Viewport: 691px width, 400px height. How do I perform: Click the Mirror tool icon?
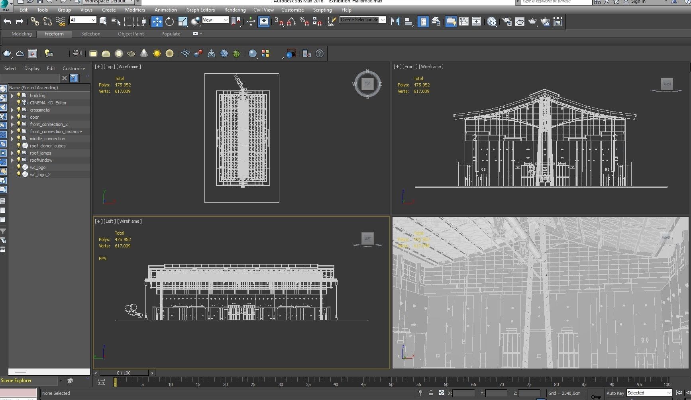[395, 22]
